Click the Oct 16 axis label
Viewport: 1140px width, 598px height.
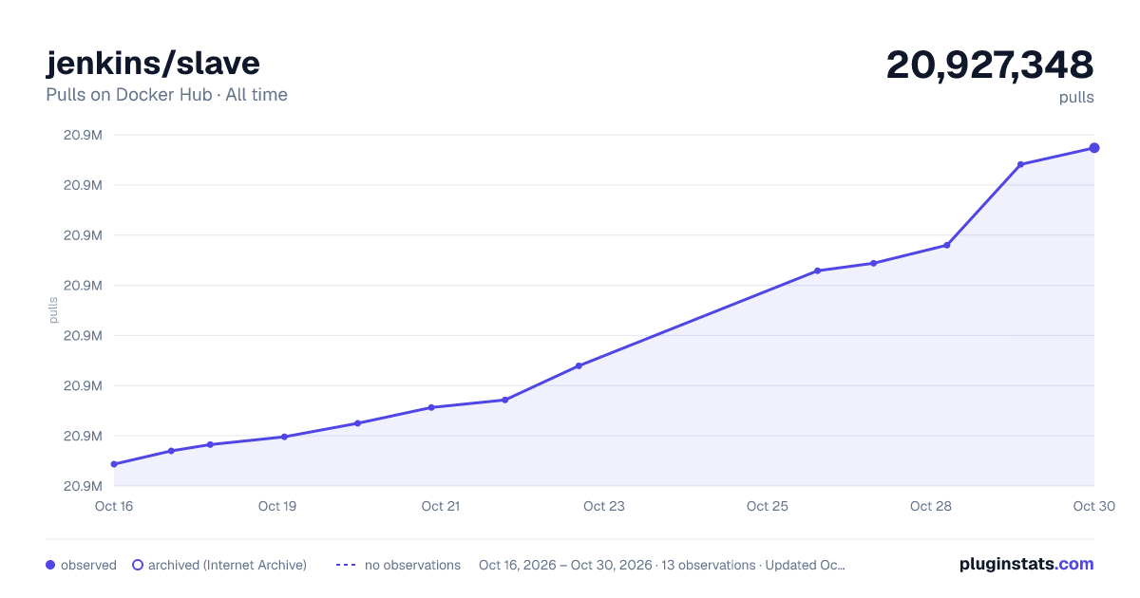(x=114, y=506)
